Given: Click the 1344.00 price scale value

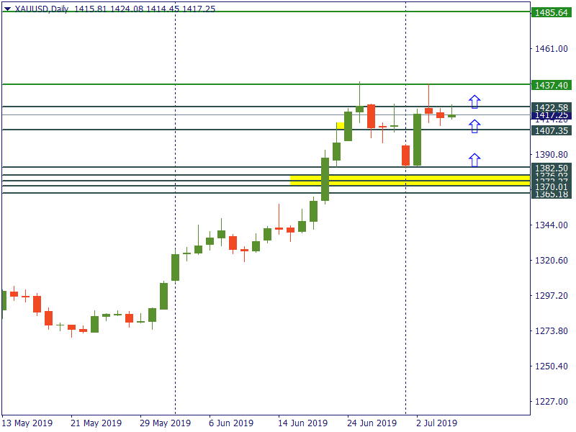Looking at the screenshot, I should (551, 225).
